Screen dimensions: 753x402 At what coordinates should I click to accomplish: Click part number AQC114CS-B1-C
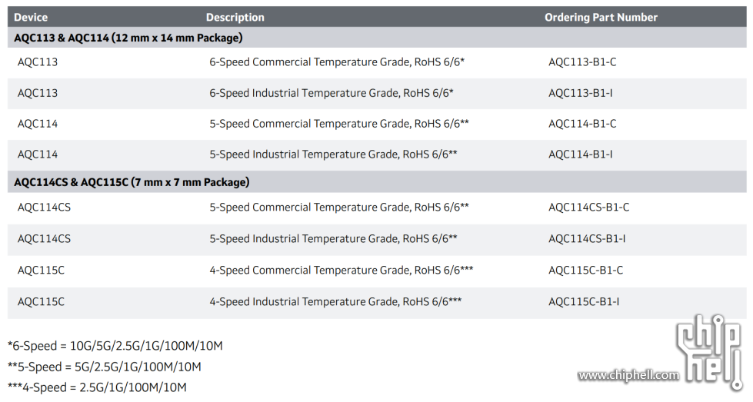point(588,208)
